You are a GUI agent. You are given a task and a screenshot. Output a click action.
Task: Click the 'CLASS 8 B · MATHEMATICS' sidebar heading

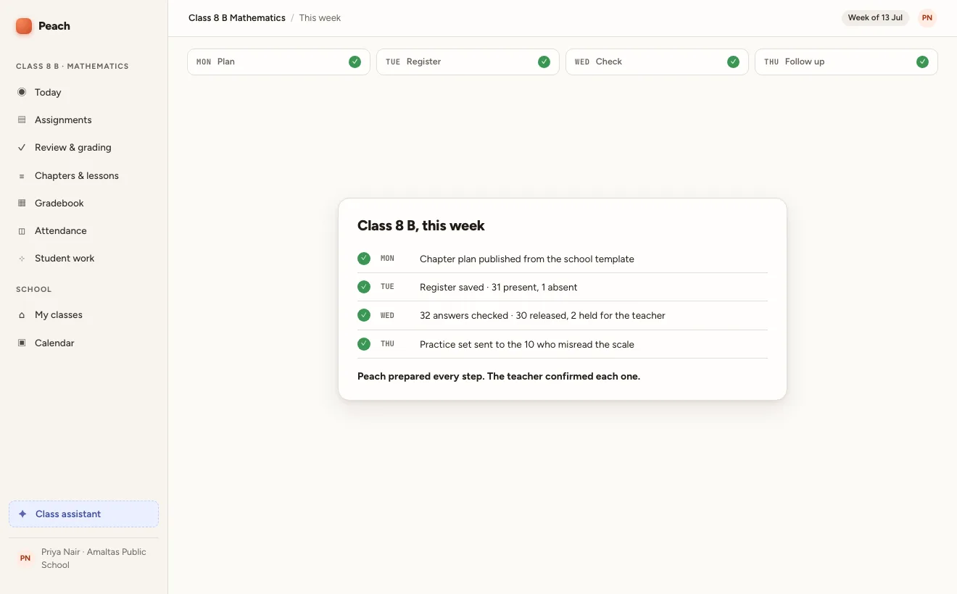coord(72,66)
